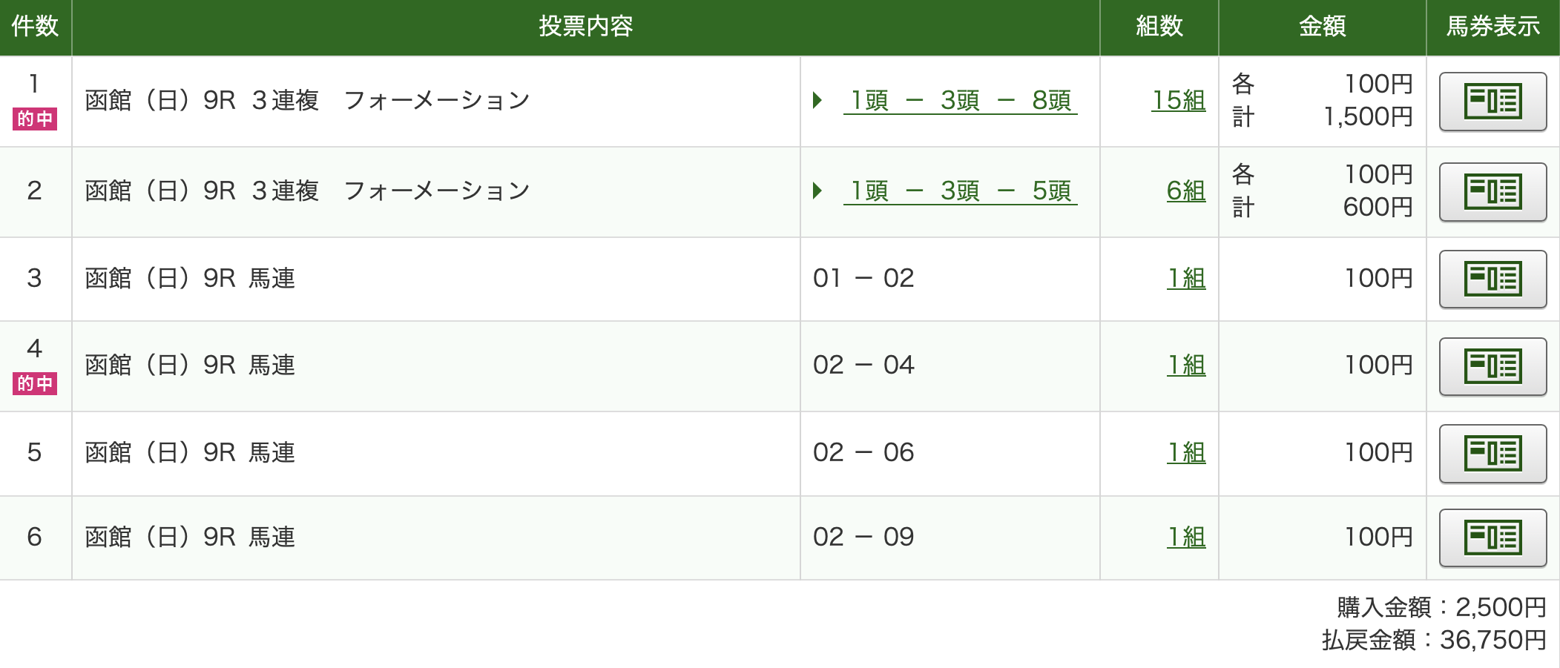The width and height of the screenshot is (1560, 668).
Task: Show betting ticket for row 2 formation
Action: pos(1492,192)
